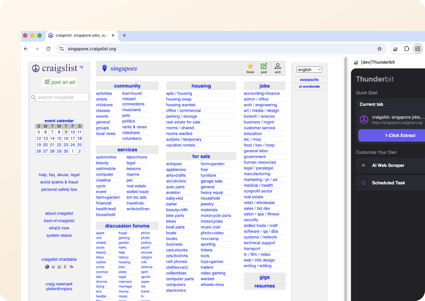Click the faves star icon
The width and height of the screenshot is (425, 301).
point(250,66)
